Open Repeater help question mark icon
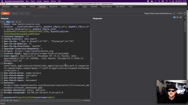 click(x=185, y=13)
